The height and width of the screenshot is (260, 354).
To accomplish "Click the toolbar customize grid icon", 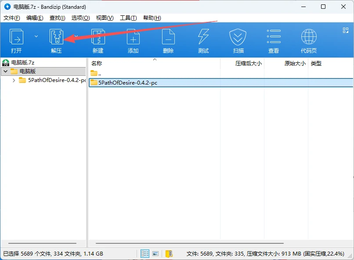I will (345, 30).
